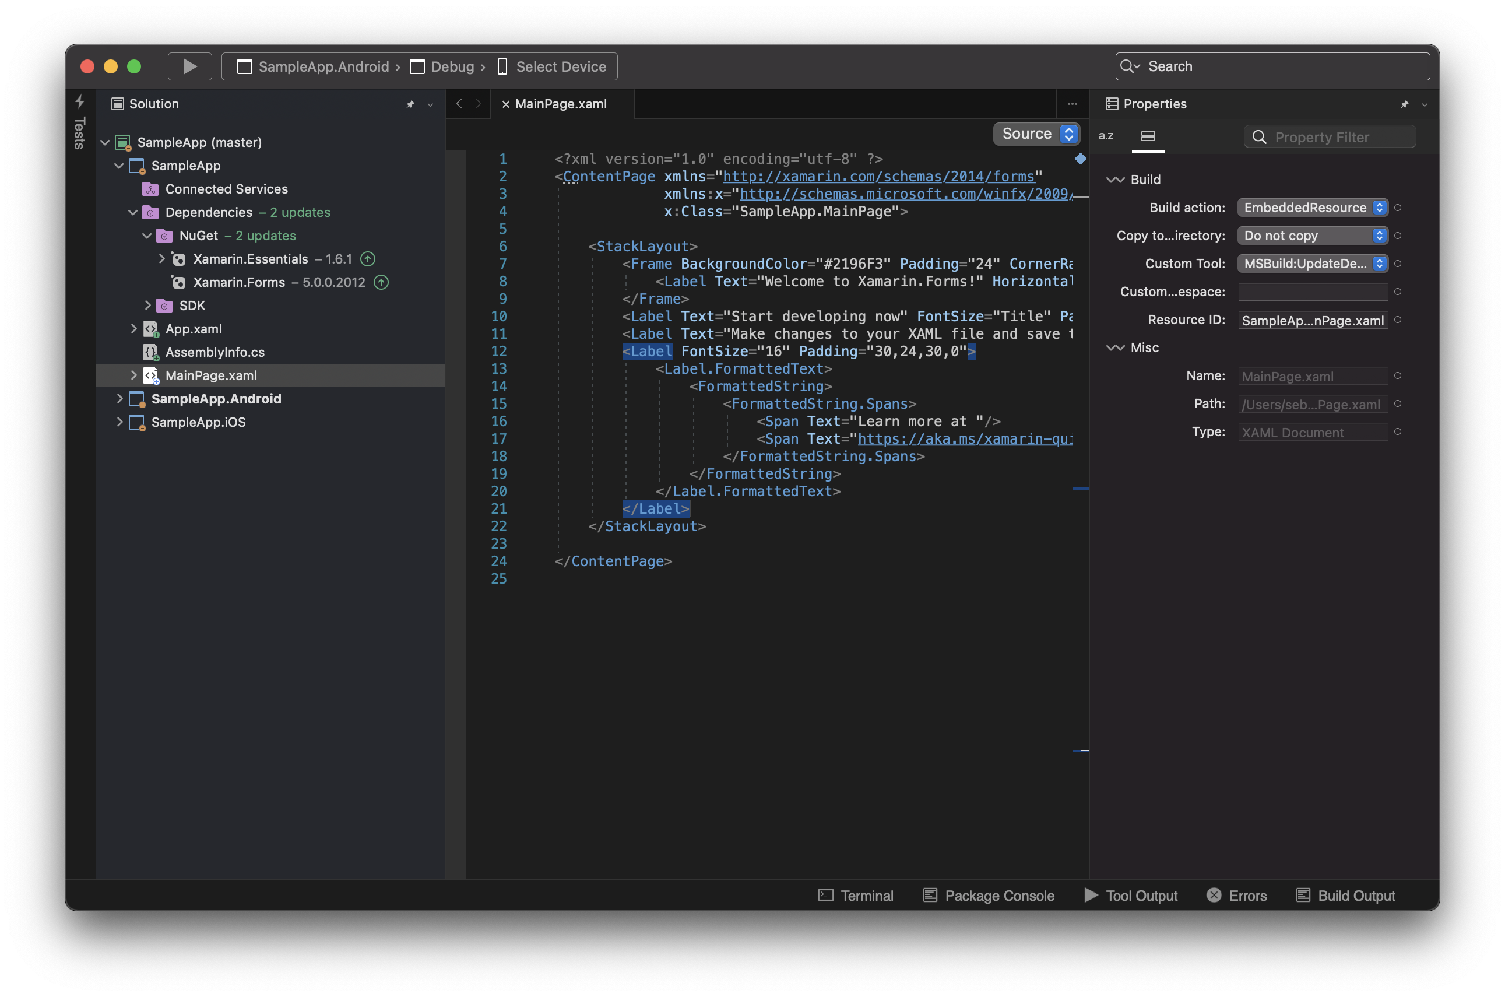Collapse the Misc properties section
This screenshot has height=997, width=1505.
tap(1116, 348)
